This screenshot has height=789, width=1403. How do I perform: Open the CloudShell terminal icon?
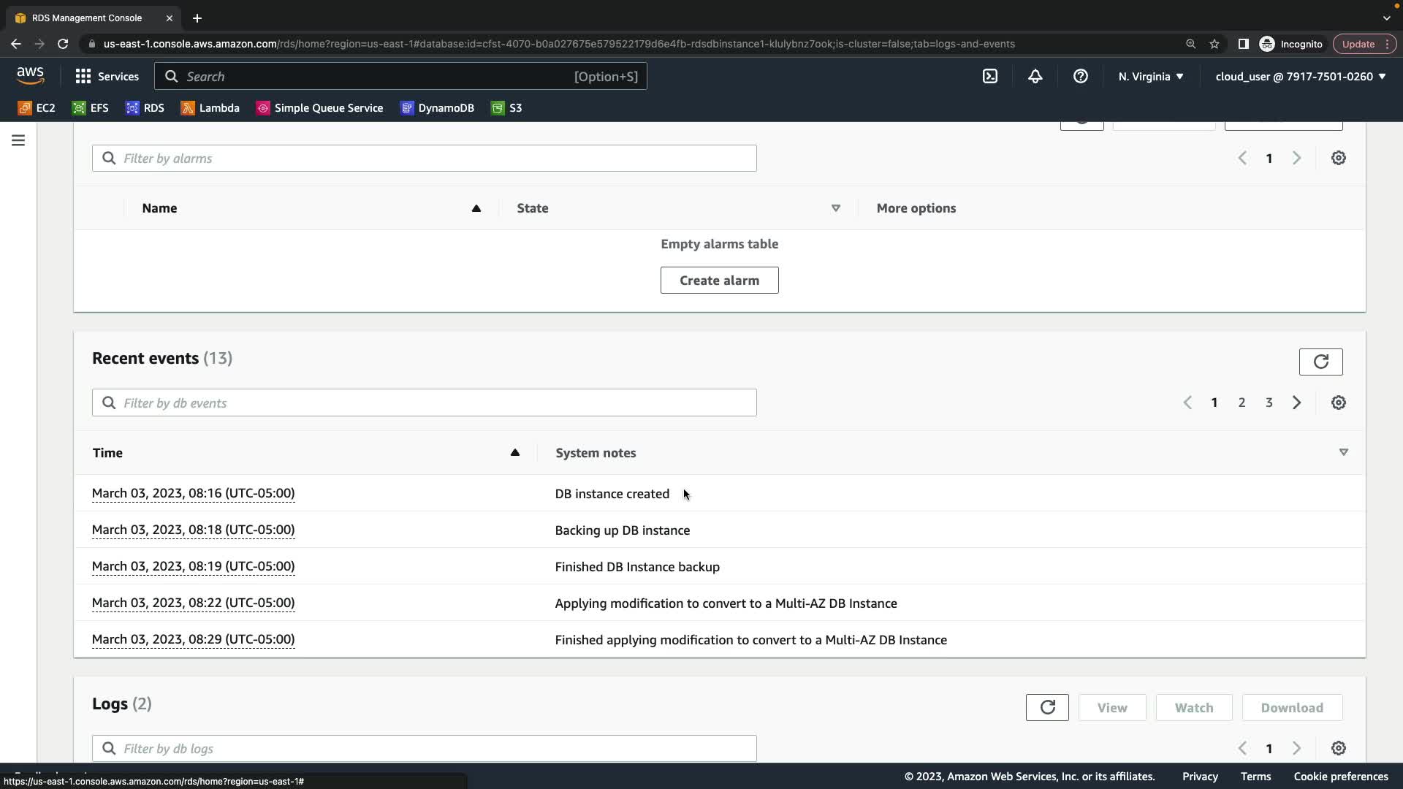990,76
